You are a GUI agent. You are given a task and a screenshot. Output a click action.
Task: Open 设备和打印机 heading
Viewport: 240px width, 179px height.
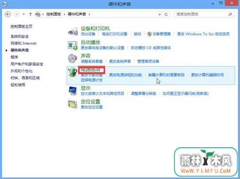point(95,29)
